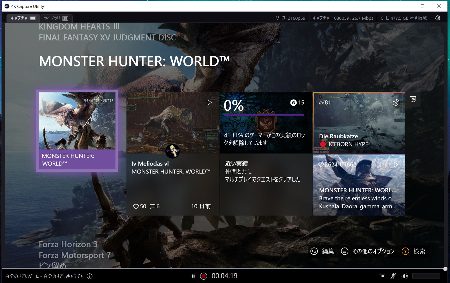450x283 pixels.
Task: Maximize the 4K Capture Utility window
Action: coord(422,6)
